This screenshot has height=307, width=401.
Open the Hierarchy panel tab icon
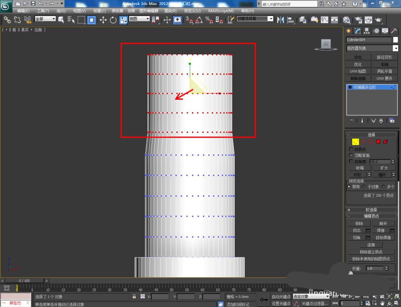coord(366,31)
